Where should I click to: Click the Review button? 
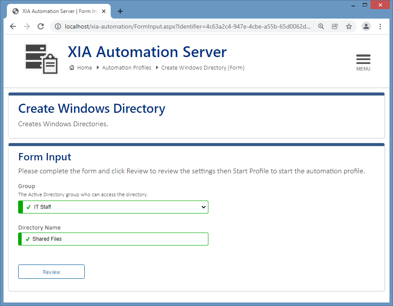click(51, 271)
